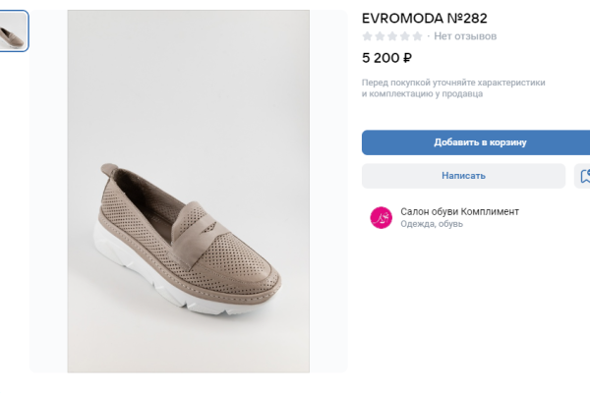This screenshot has width=590, height=393.
Task: Select the small shoe thumbnail preview
Action: 14,31
